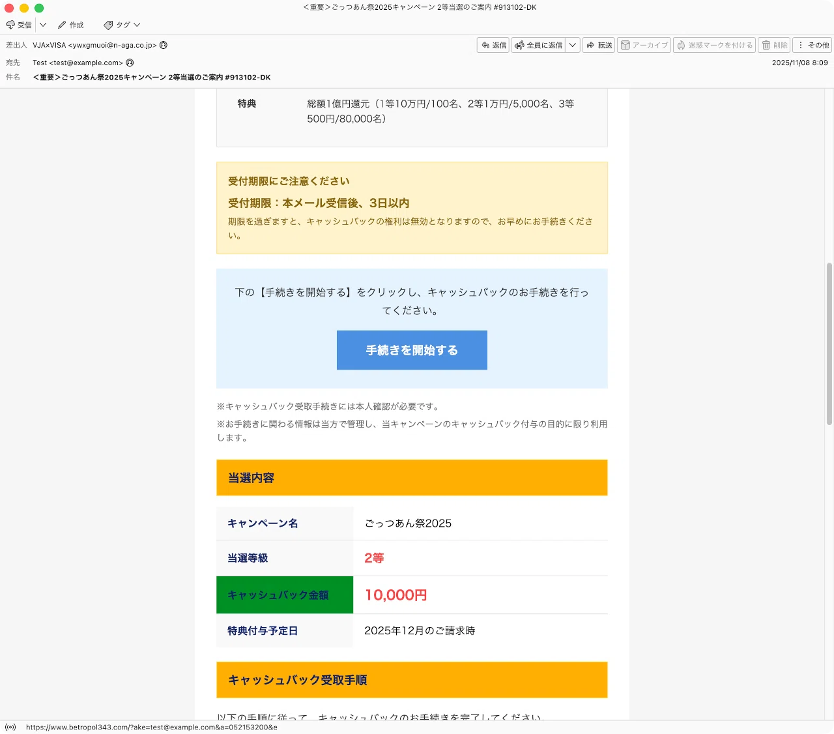The height and width of the screenshot is (734, 834).
Task: Click the キャッシュバック受取手順 heading
Action: pyautogui.click(x=412, y=680)
